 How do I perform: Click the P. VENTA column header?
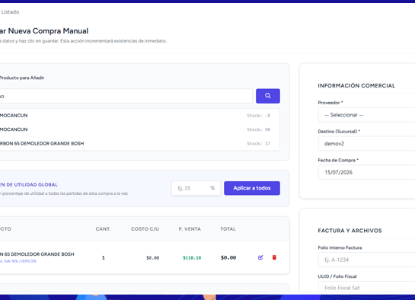point(190,229)
